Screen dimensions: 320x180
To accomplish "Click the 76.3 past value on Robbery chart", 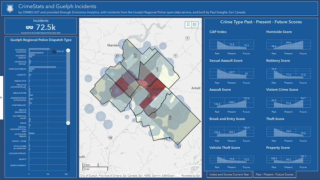I will [x=274, y=69].
